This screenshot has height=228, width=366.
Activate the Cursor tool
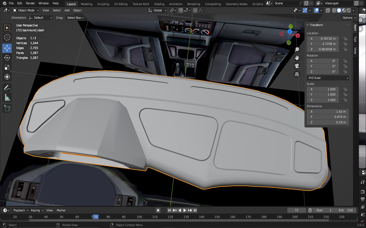[7, 37]
